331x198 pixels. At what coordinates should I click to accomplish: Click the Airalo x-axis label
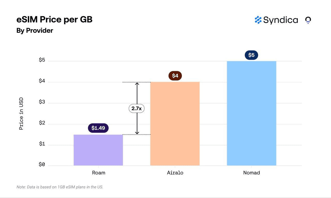[175, 173]
